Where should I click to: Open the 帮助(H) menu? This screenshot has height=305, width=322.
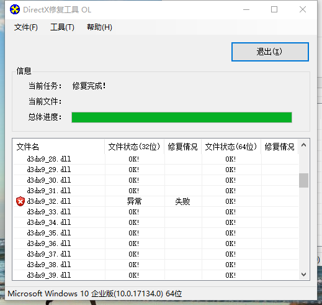pyautogui.click(x=99, y=27)
